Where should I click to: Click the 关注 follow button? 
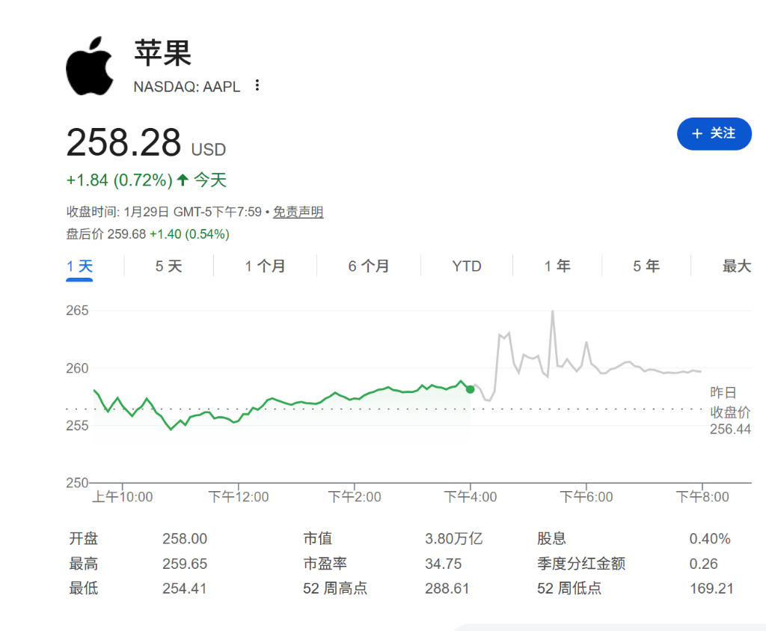[714, 134]
